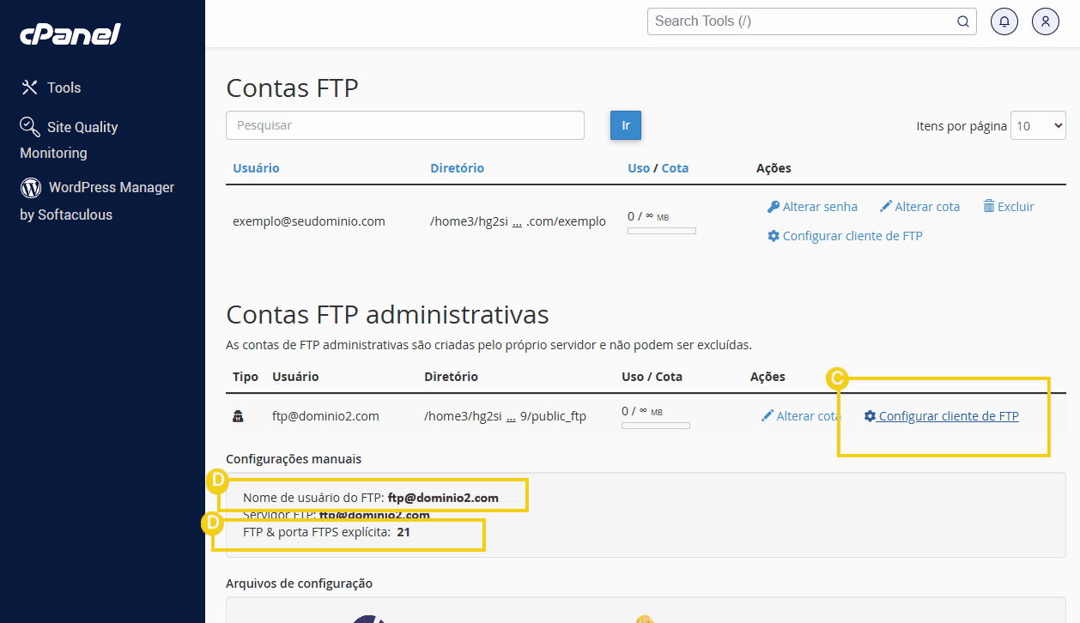Sort by Diretório column

pos(457,168)
